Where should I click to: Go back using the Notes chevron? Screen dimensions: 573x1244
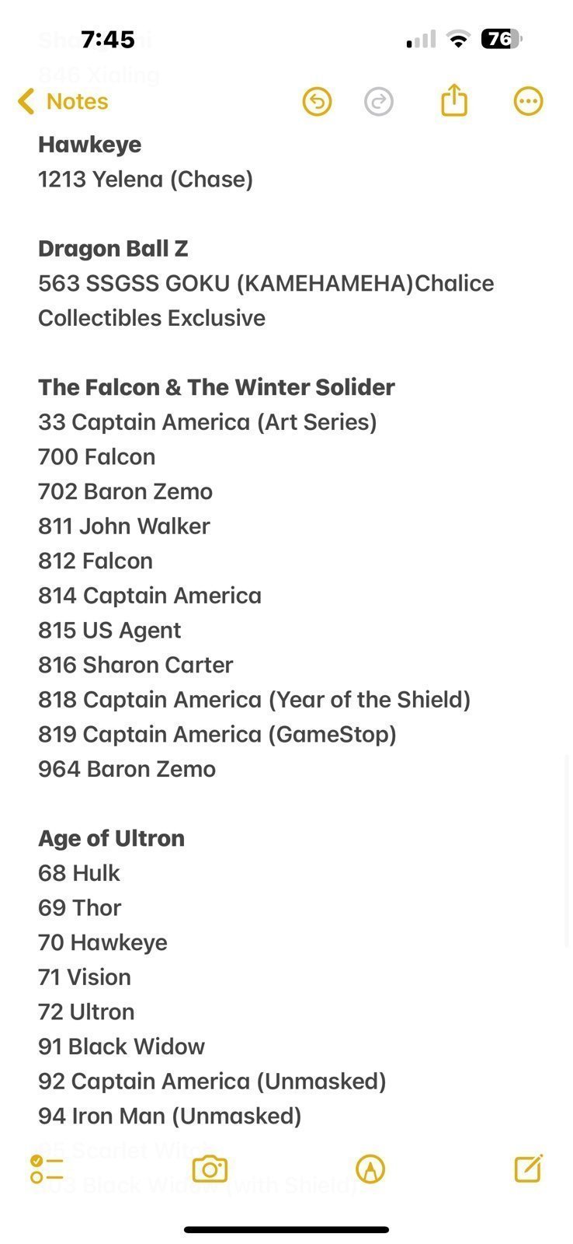[x=62, y=101]
